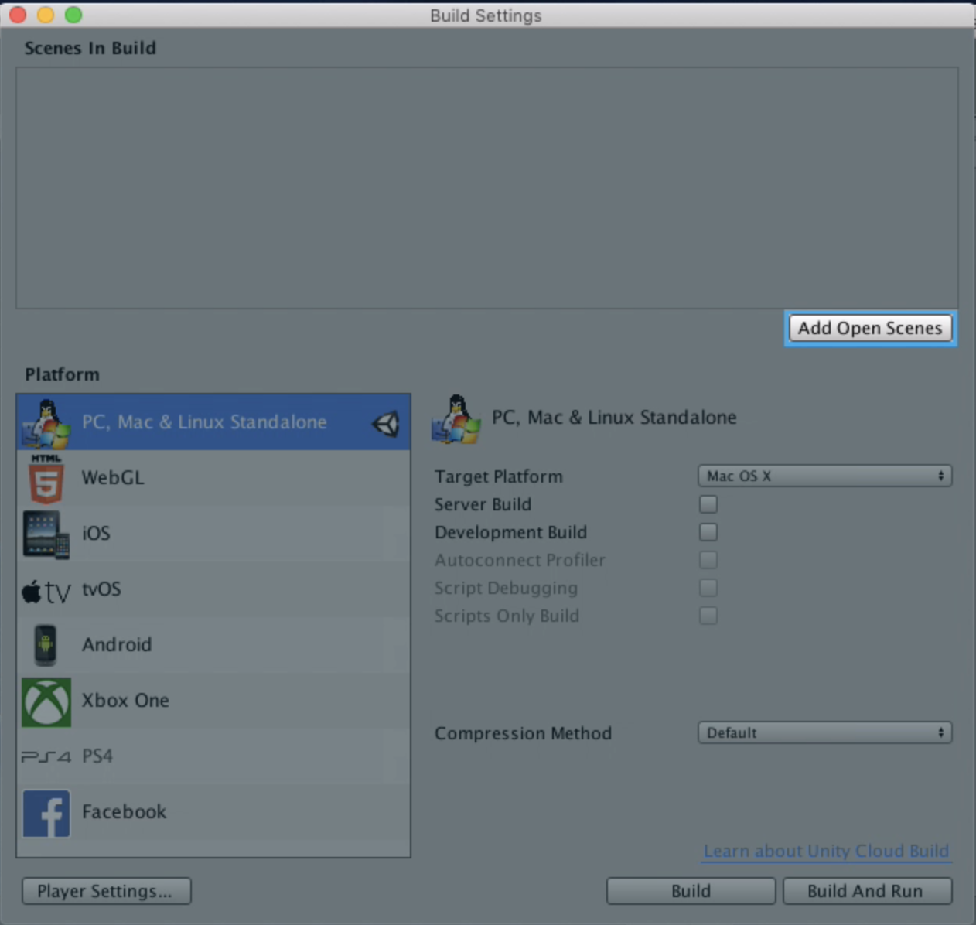Enable the Server Build checkbox
The image size is (976, 925).
708,504
